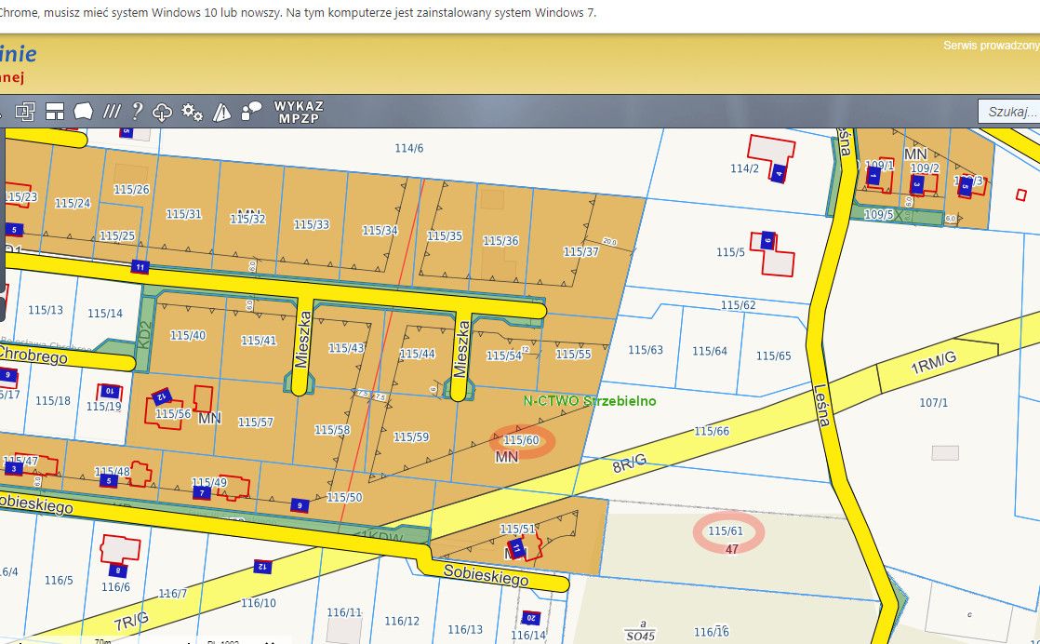This screenshot has height=644, width=1040.
Task: Click the overlapping windows icon in toolbar
Action: tap(24, 112)
